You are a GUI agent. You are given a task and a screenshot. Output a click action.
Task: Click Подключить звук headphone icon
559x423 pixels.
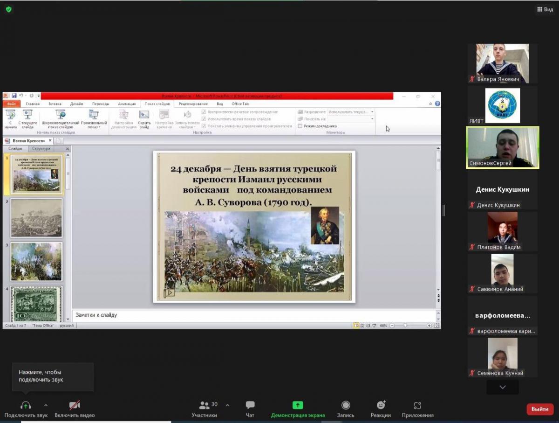point(26,405)
